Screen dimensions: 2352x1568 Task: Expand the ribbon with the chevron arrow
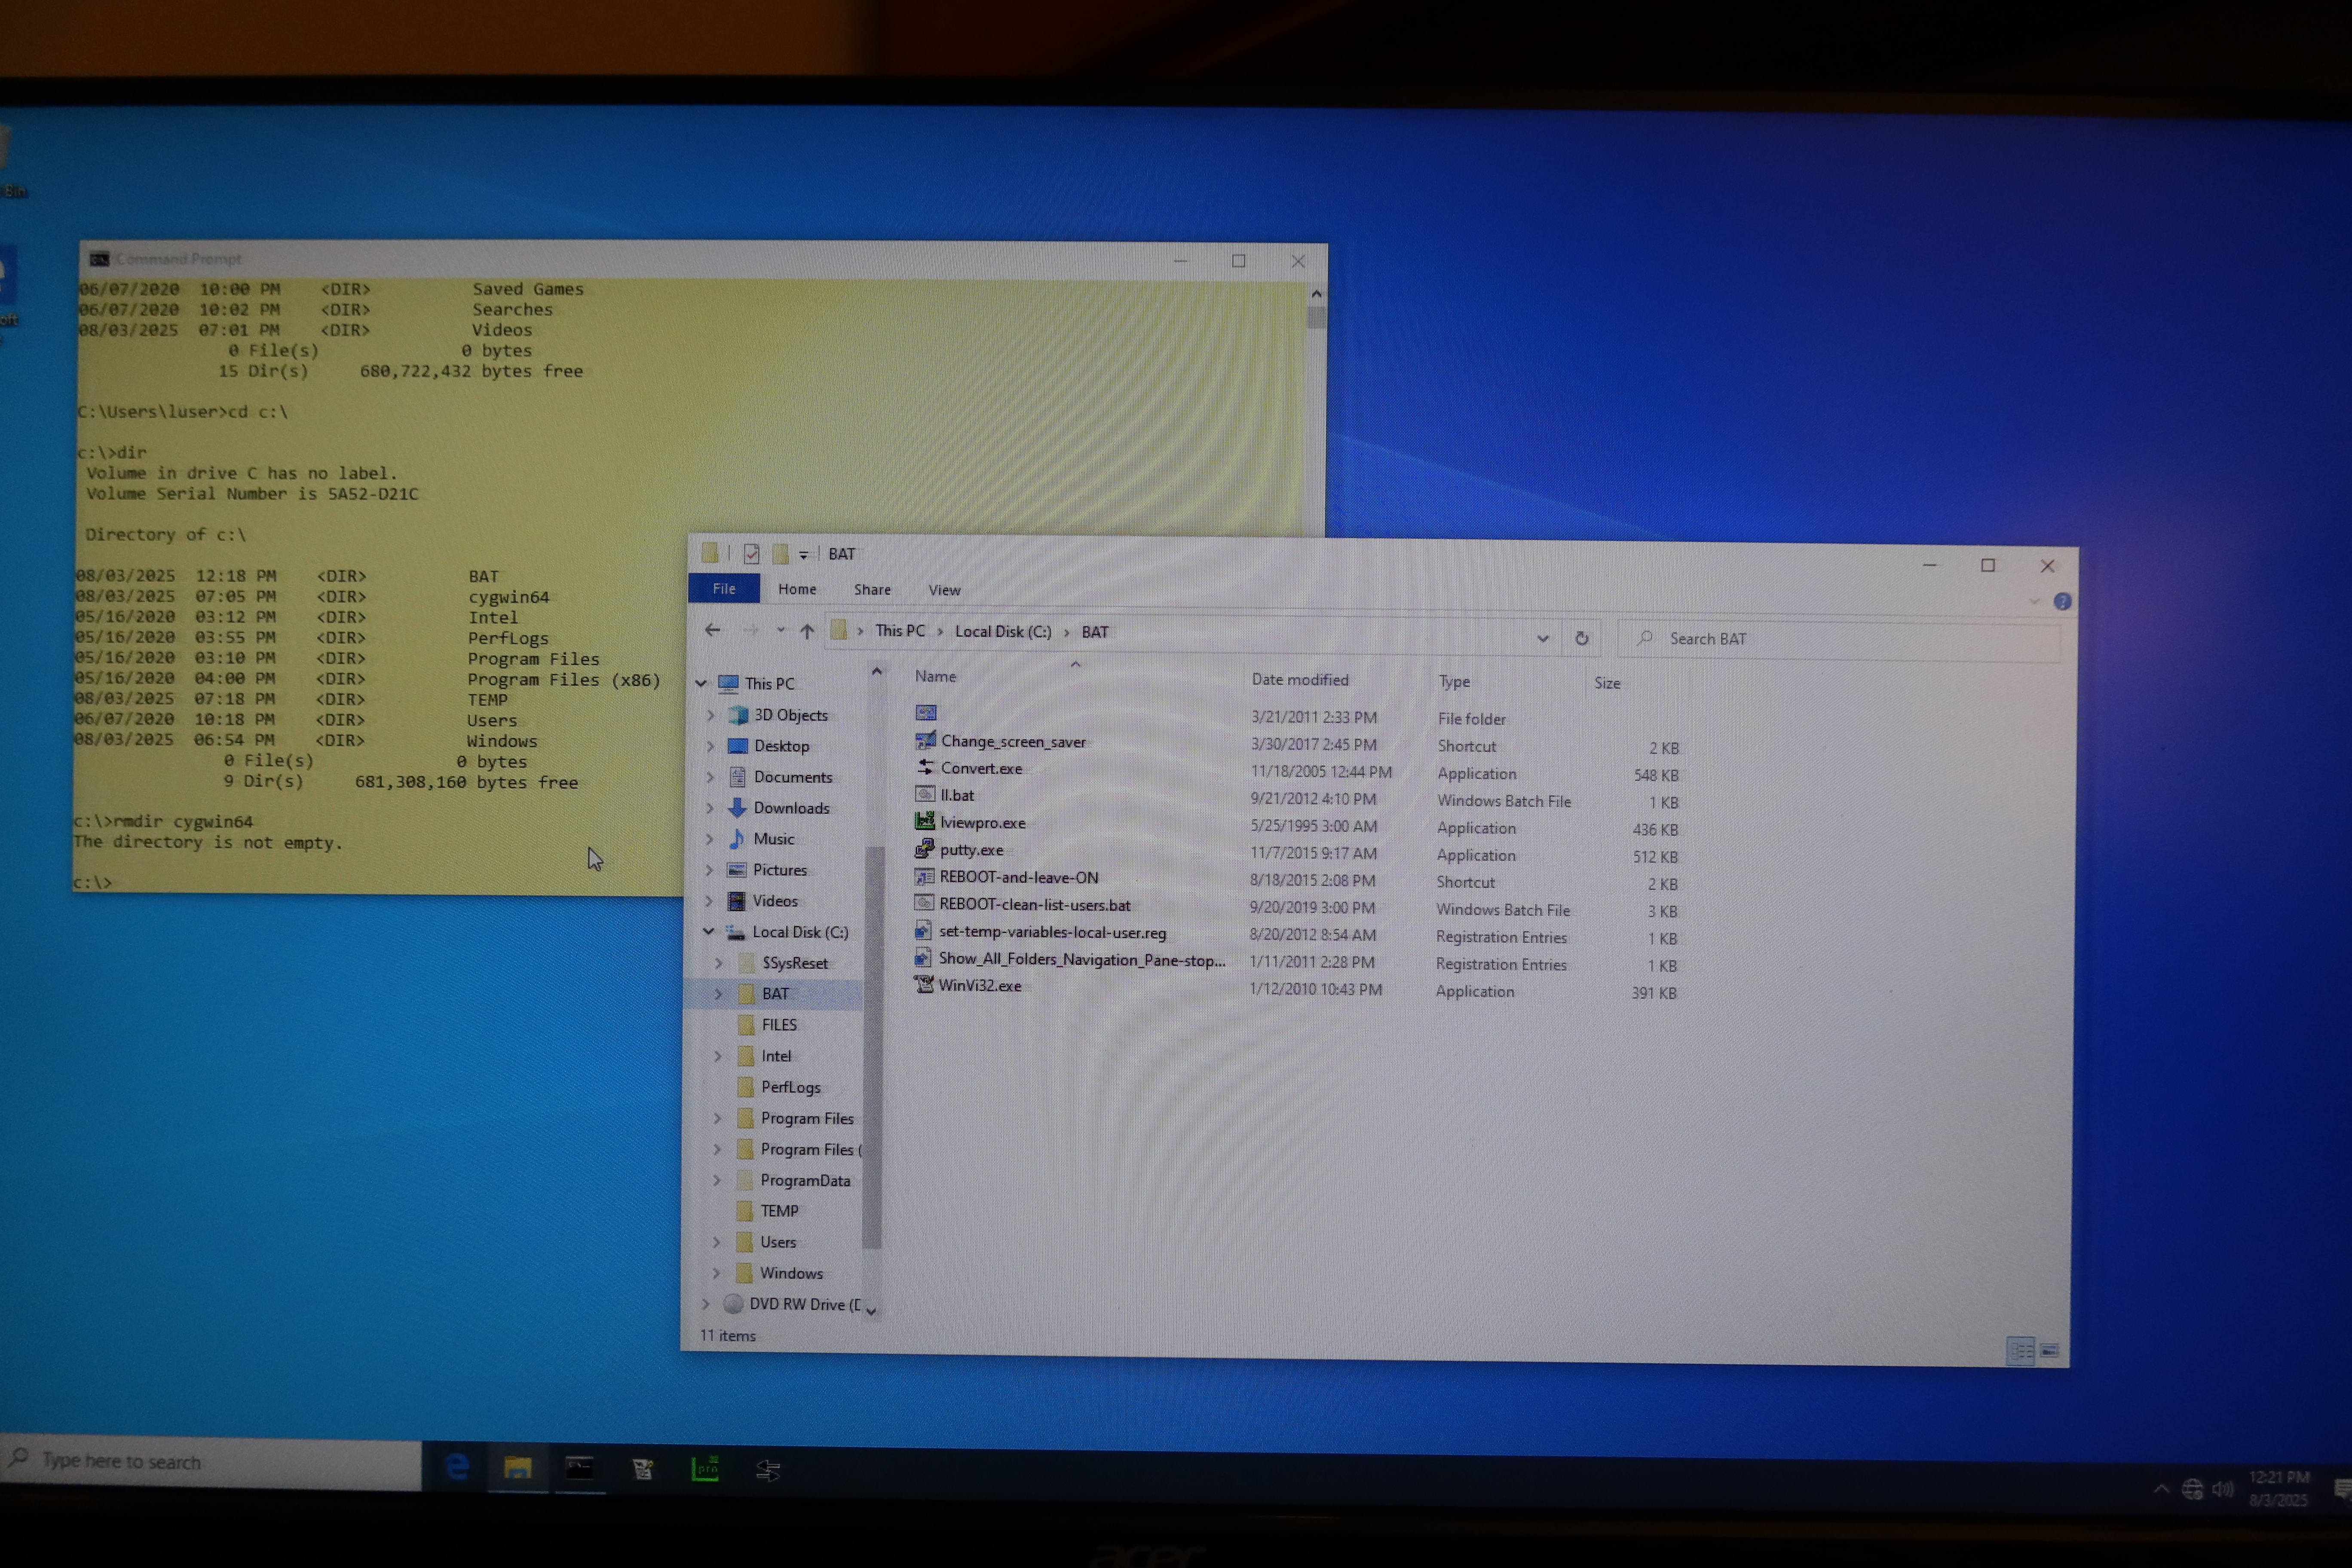(2034, 601)
